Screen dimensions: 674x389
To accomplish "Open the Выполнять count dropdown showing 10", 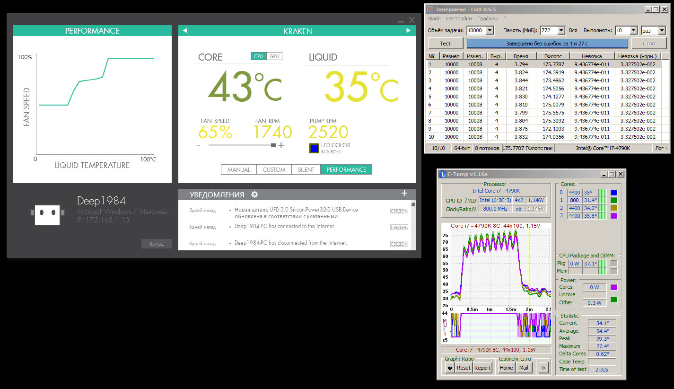I will (x=633, y=30).
